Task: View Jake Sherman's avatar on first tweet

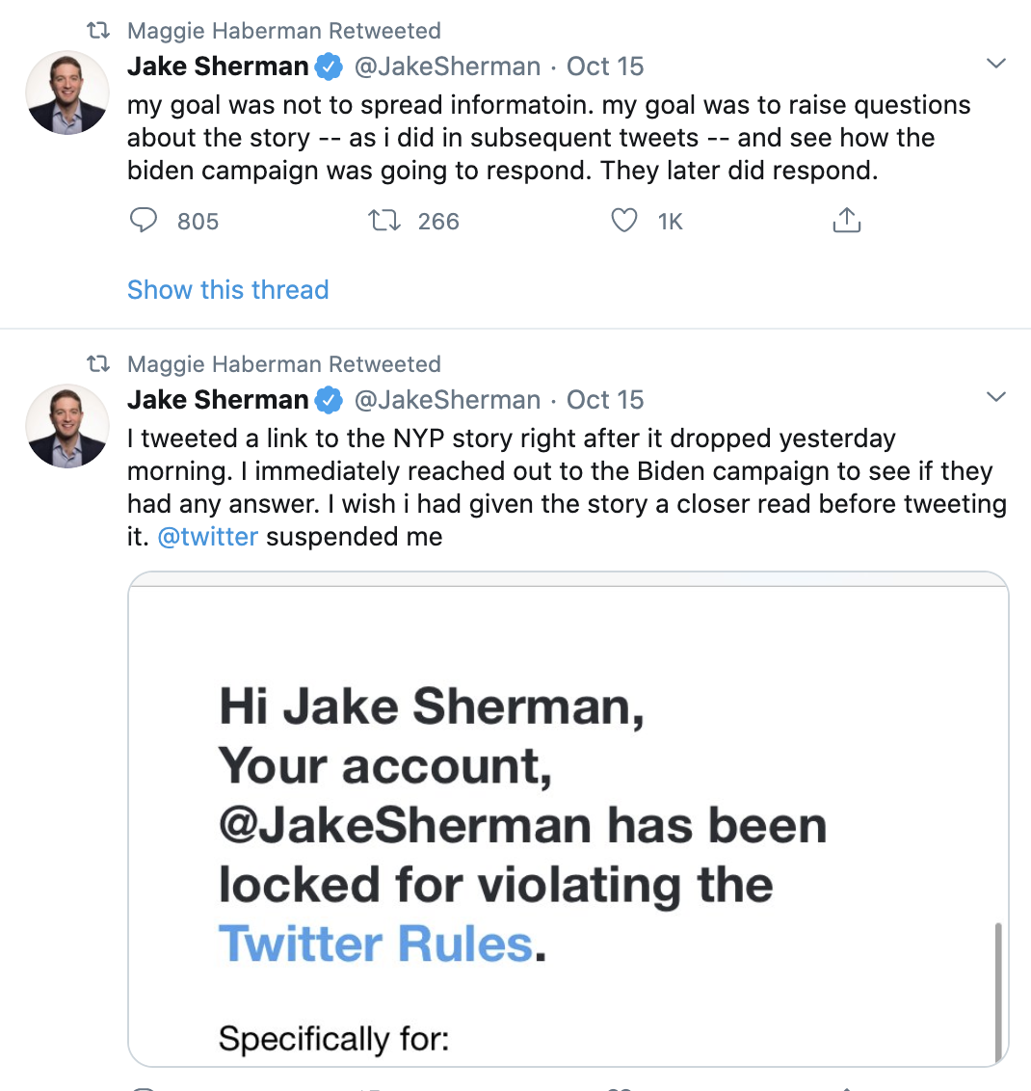Action: click(66, 93)
